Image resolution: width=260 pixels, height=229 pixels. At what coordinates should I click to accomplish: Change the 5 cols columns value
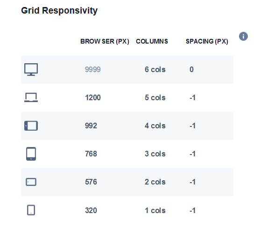tap(155, 97)
